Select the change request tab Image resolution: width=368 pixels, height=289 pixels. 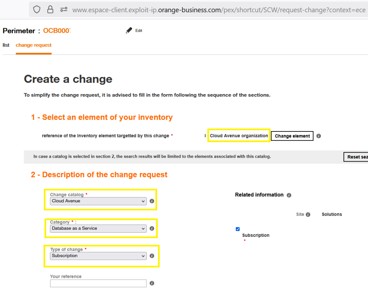coord(33,45)
